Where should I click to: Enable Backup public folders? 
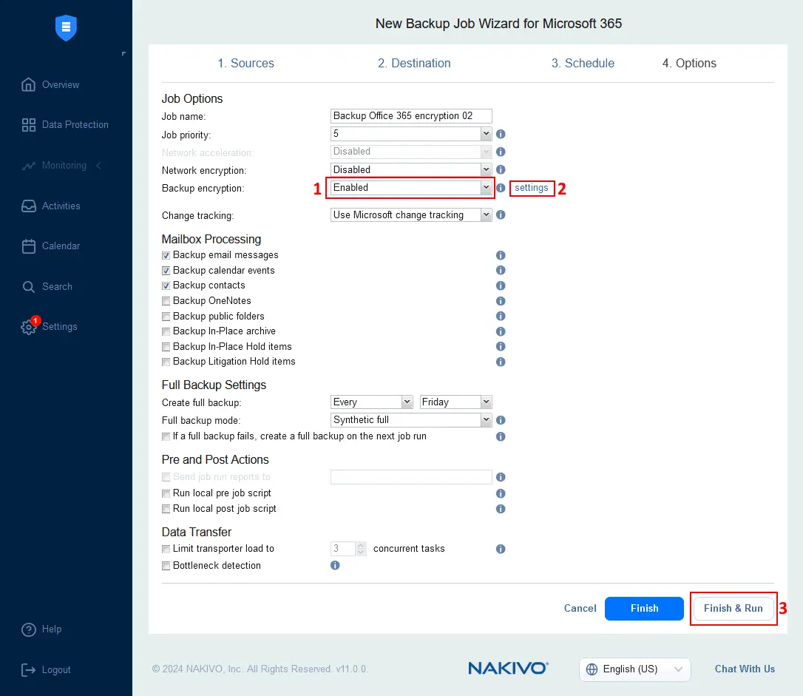166,317
